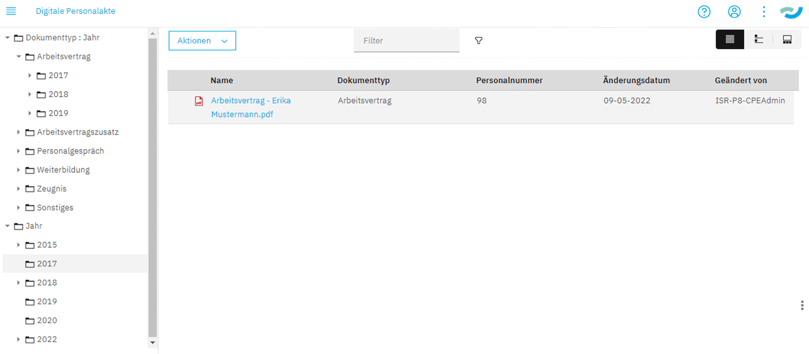The height and width of the screenshot is (354, 809).
Task: Open the header three-dot options menu
Action: [763, 11]
